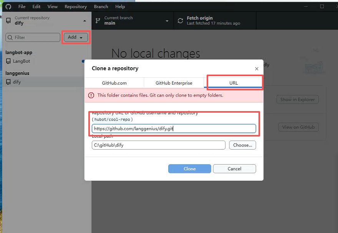Click the GitHub Desktop logo icon
Image resolution: width=338 pixels, height=233 pixels.
click(x=8, y=7)
